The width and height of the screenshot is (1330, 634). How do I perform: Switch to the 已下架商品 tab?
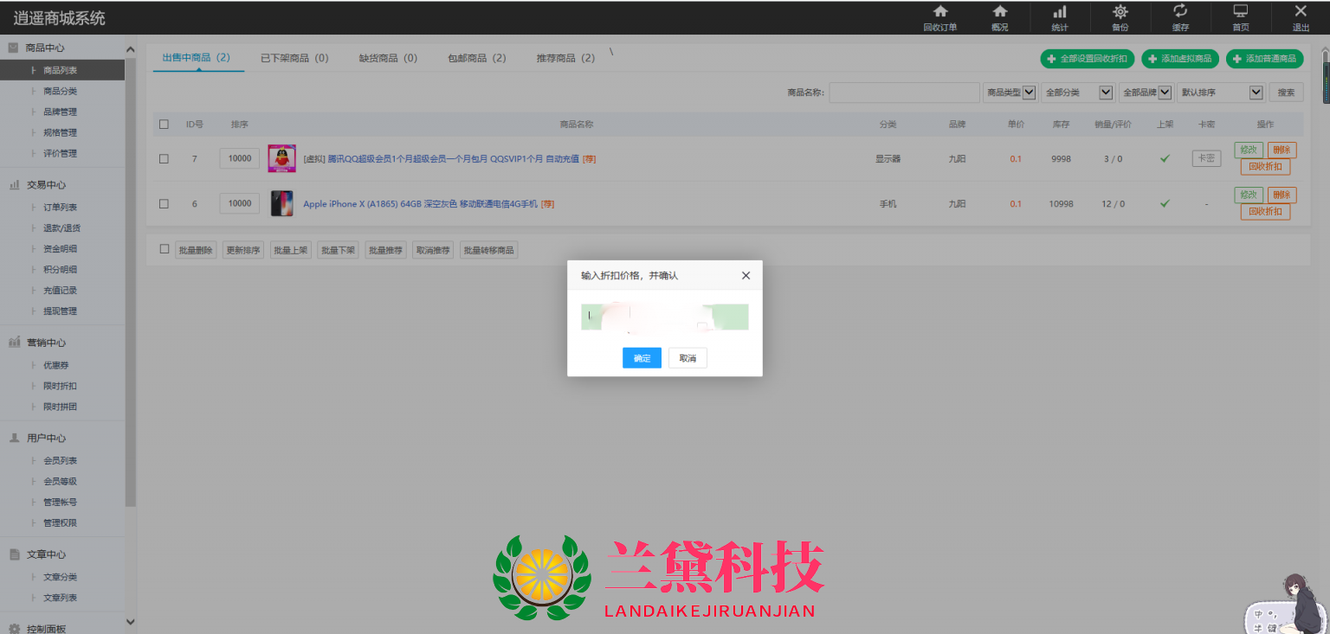[x=294, y=58]
